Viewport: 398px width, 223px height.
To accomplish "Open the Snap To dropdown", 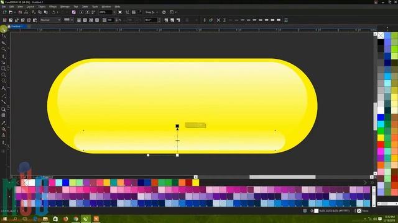I will [x=152, y=12].
